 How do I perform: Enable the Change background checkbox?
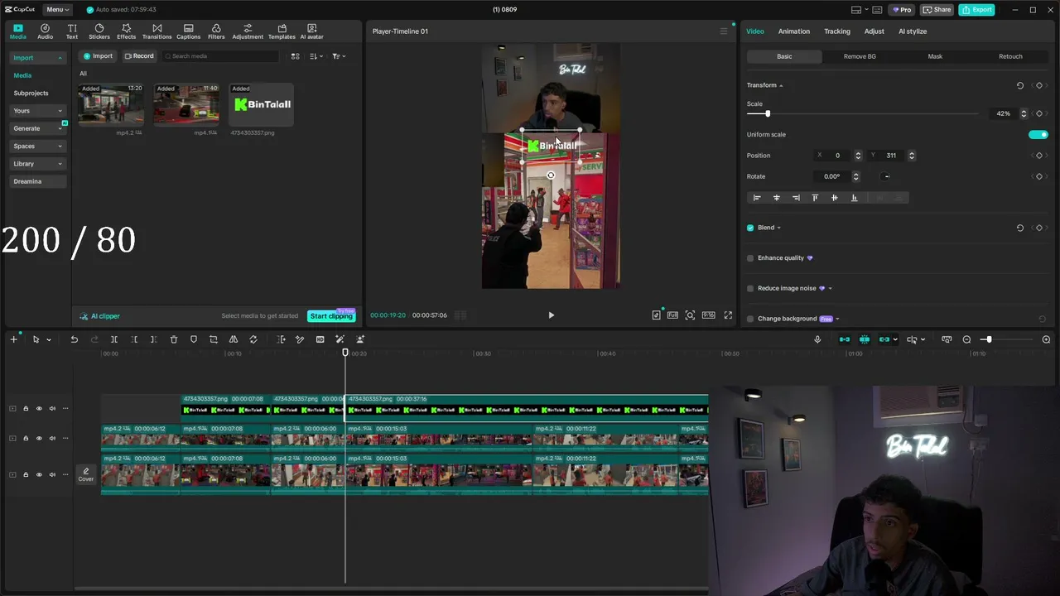pos(750,319)
